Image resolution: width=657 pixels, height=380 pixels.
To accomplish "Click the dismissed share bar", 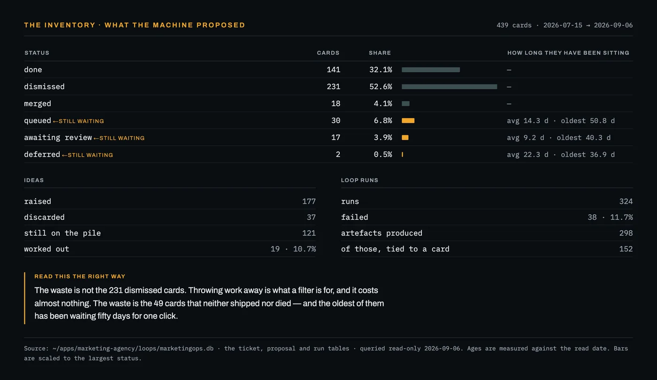I will click(x=450, y=87).
